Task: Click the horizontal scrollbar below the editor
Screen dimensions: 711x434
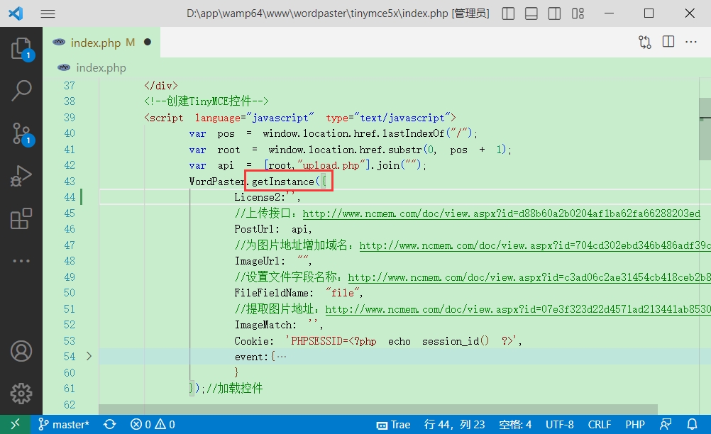Action: [376, 408]
